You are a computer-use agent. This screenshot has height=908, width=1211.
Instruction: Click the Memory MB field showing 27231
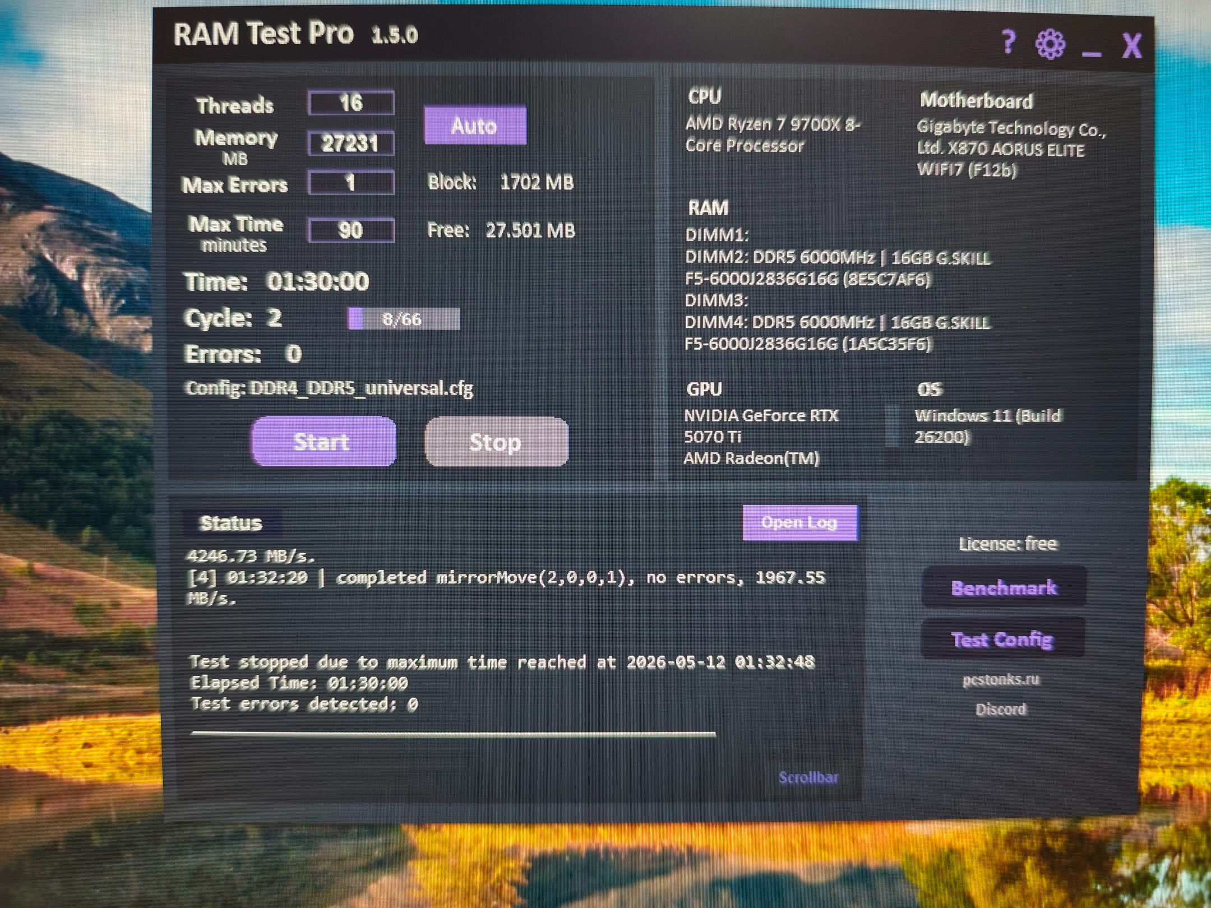pyautogui.click(x=351, y=143)
